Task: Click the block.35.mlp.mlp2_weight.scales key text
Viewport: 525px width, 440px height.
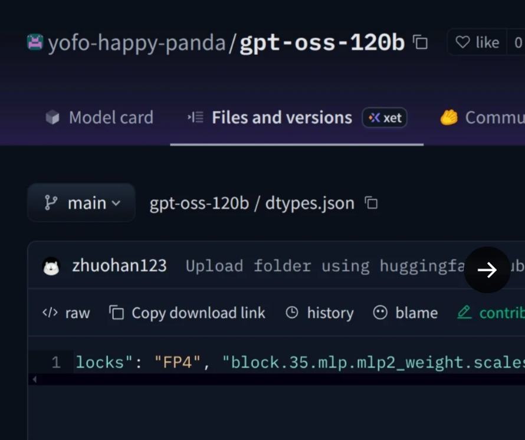Action: (373, 362)
